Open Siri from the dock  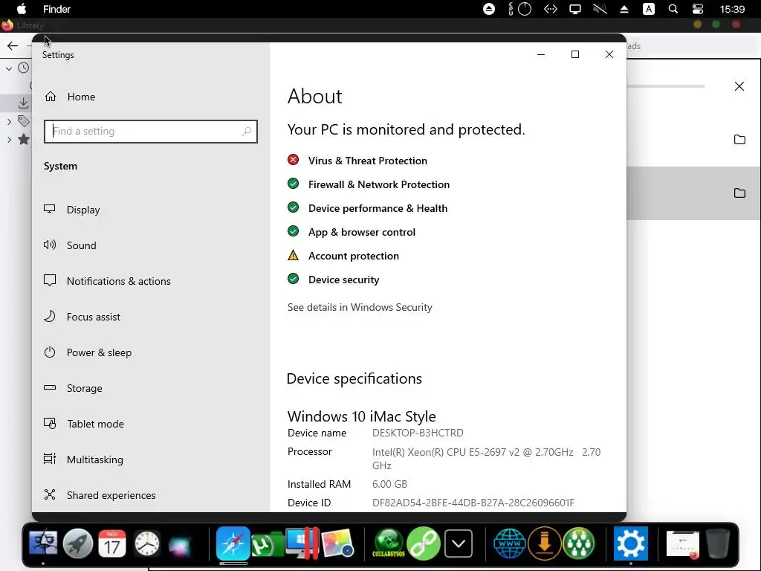coord(181,544)
